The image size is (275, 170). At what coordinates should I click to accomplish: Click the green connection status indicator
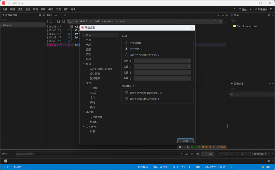tap(231, 167)
